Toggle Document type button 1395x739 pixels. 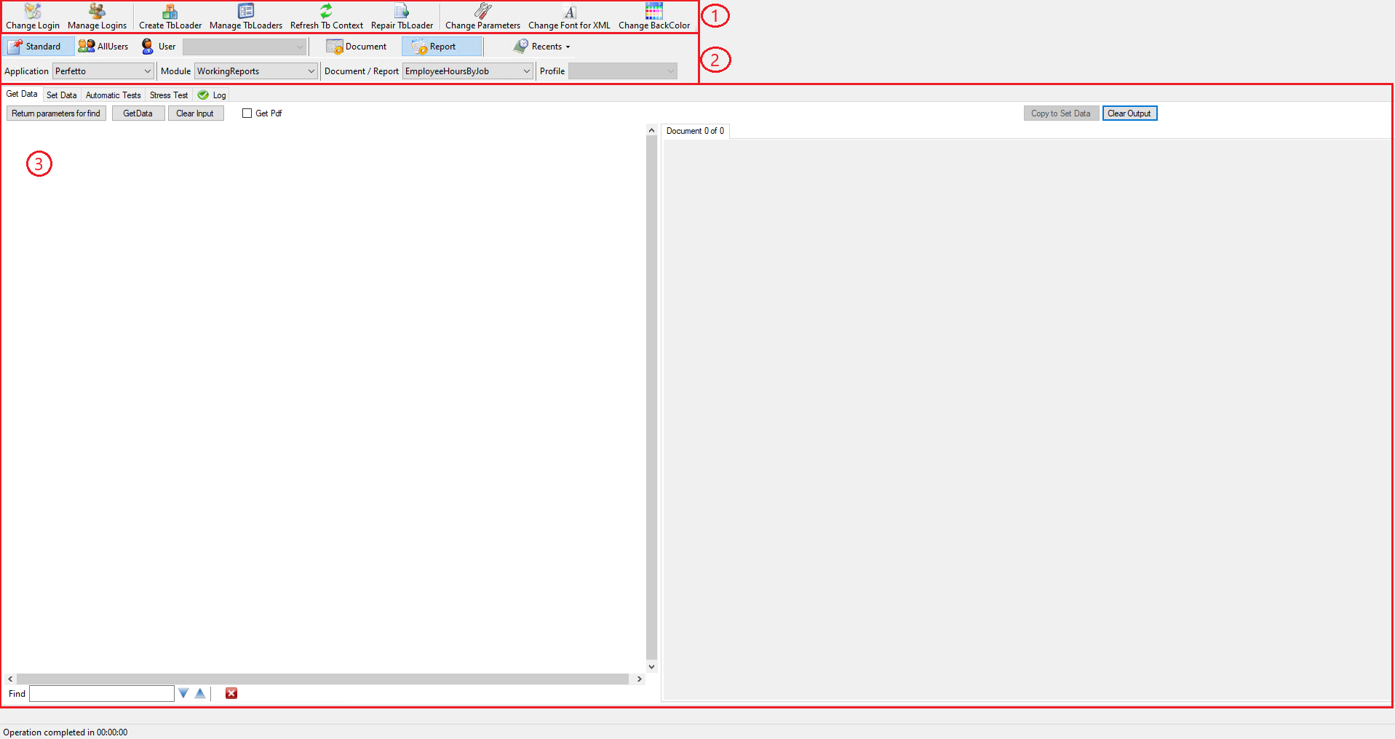357,47
